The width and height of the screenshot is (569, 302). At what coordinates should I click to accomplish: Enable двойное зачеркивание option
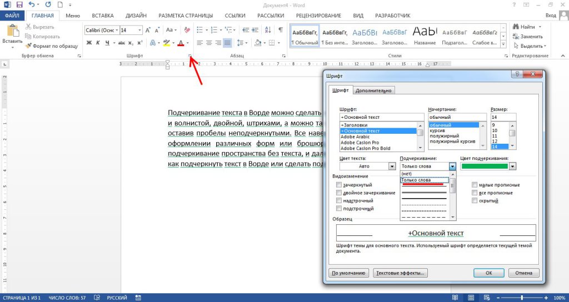click(x=339, y=193)
